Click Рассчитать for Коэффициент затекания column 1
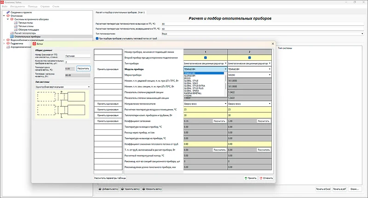Screen dimensions: 368x198 tap(219, 121)
